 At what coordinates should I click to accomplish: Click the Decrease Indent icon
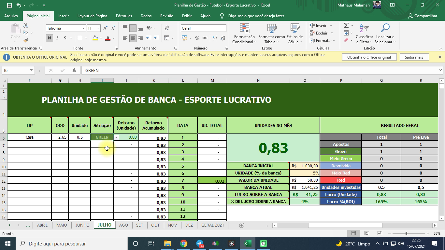pos(149,38)
